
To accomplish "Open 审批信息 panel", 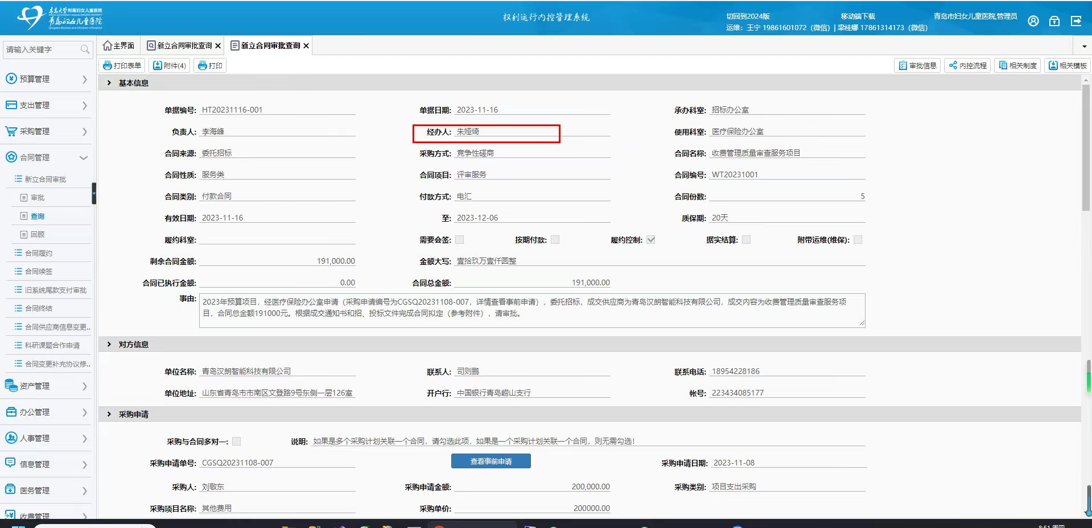I will [x=917, y=66].
